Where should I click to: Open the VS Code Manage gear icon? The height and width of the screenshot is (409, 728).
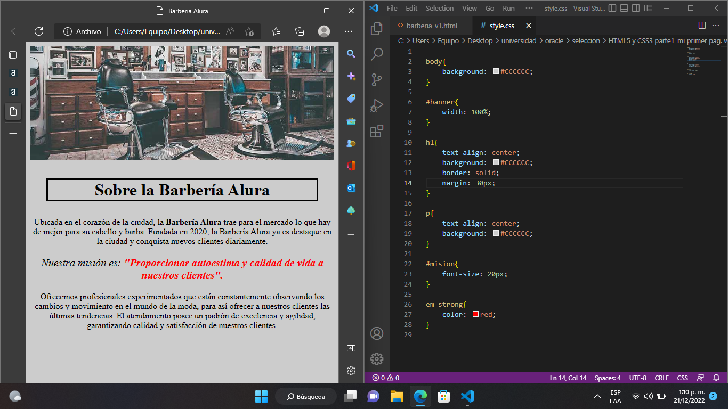click(x=377, y=359)
